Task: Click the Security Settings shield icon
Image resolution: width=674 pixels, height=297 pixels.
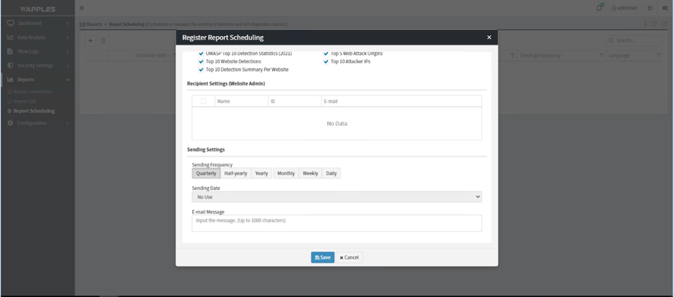Action: (x=11, y=65)
